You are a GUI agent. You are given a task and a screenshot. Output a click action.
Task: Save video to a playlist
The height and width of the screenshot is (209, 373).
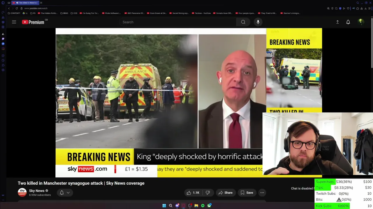click(x=247, y=193)
